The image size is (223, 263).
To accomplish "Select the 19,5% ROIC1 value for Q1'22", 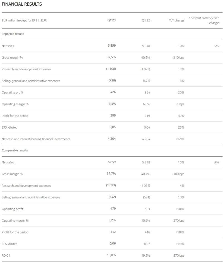I will tap(146, 255).
